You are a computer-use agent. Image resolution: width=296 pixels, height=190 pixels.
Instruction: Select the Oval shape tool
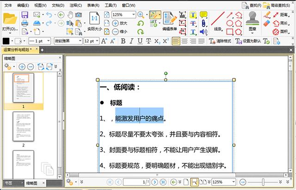pos(229,23)
